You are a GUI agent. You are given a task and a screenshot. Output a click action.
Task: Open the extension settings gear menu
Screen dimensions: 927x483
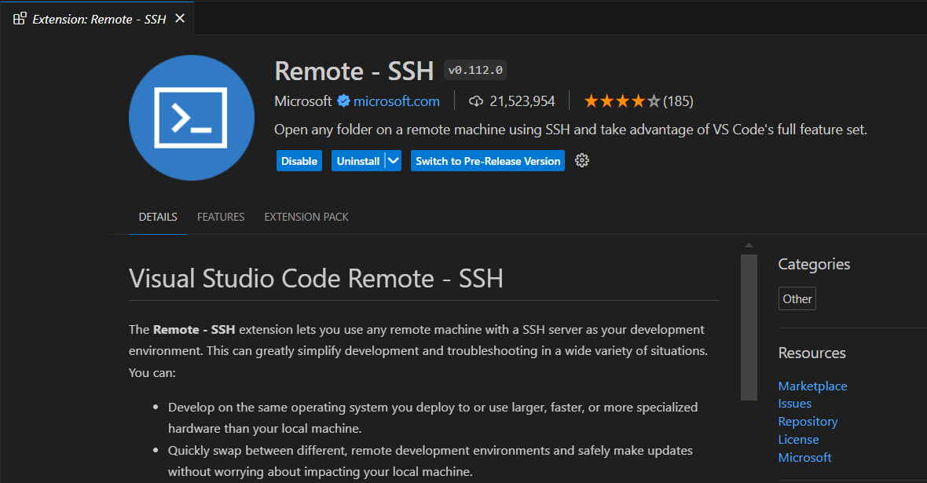point(582,161)
